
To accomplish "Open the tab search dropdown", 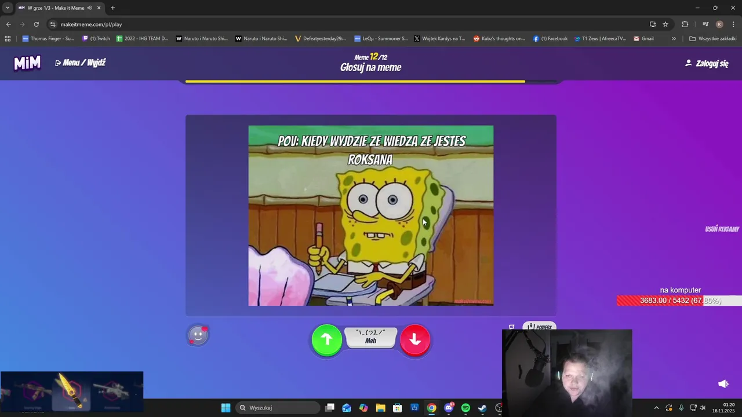I will click(8, 8).
